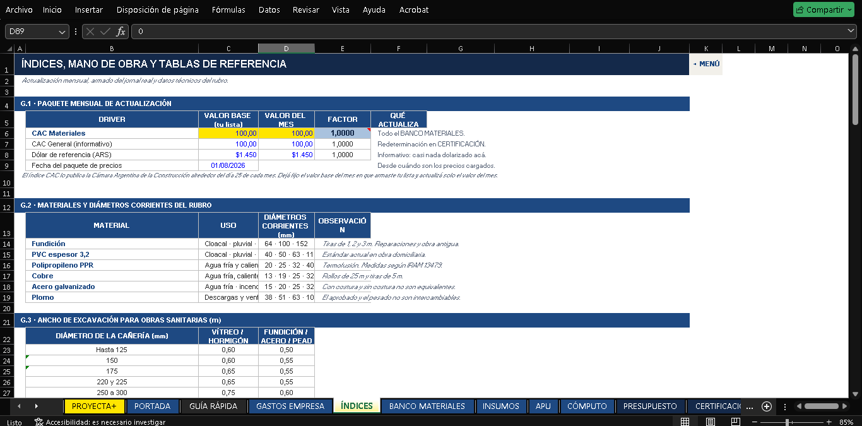Viewport: 862px width, 426px height.
Task: Confirm entry with the formula bar checkmark
Action: point(105,31)
